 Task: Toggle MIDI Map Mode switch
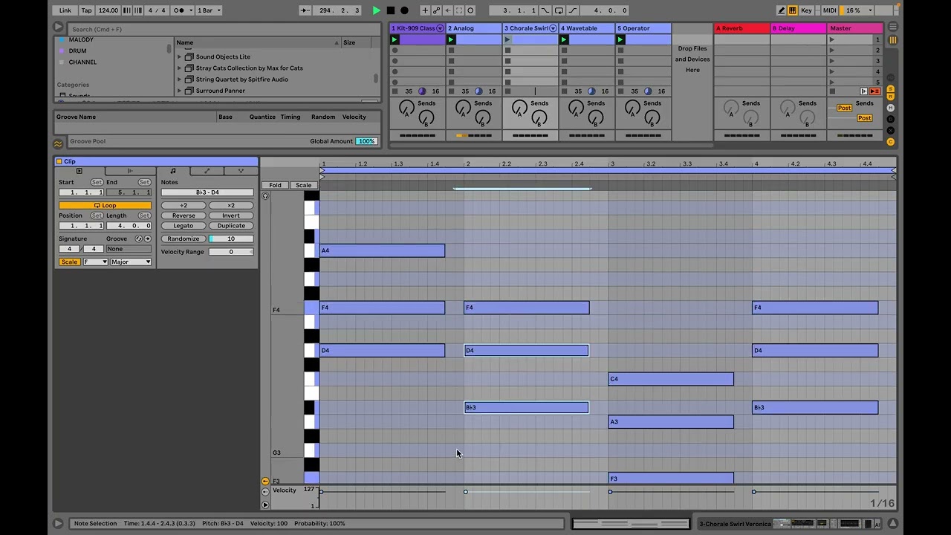coord(829,10)
